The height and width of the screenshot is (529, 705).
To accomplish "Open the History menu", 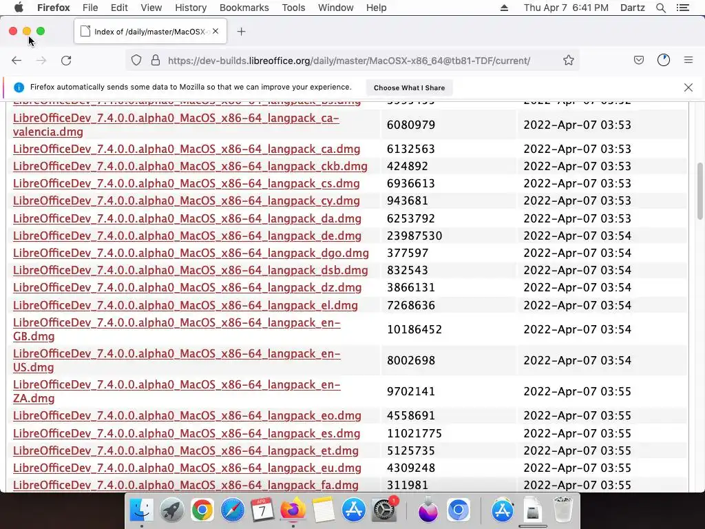I will [x=191, y=8].
